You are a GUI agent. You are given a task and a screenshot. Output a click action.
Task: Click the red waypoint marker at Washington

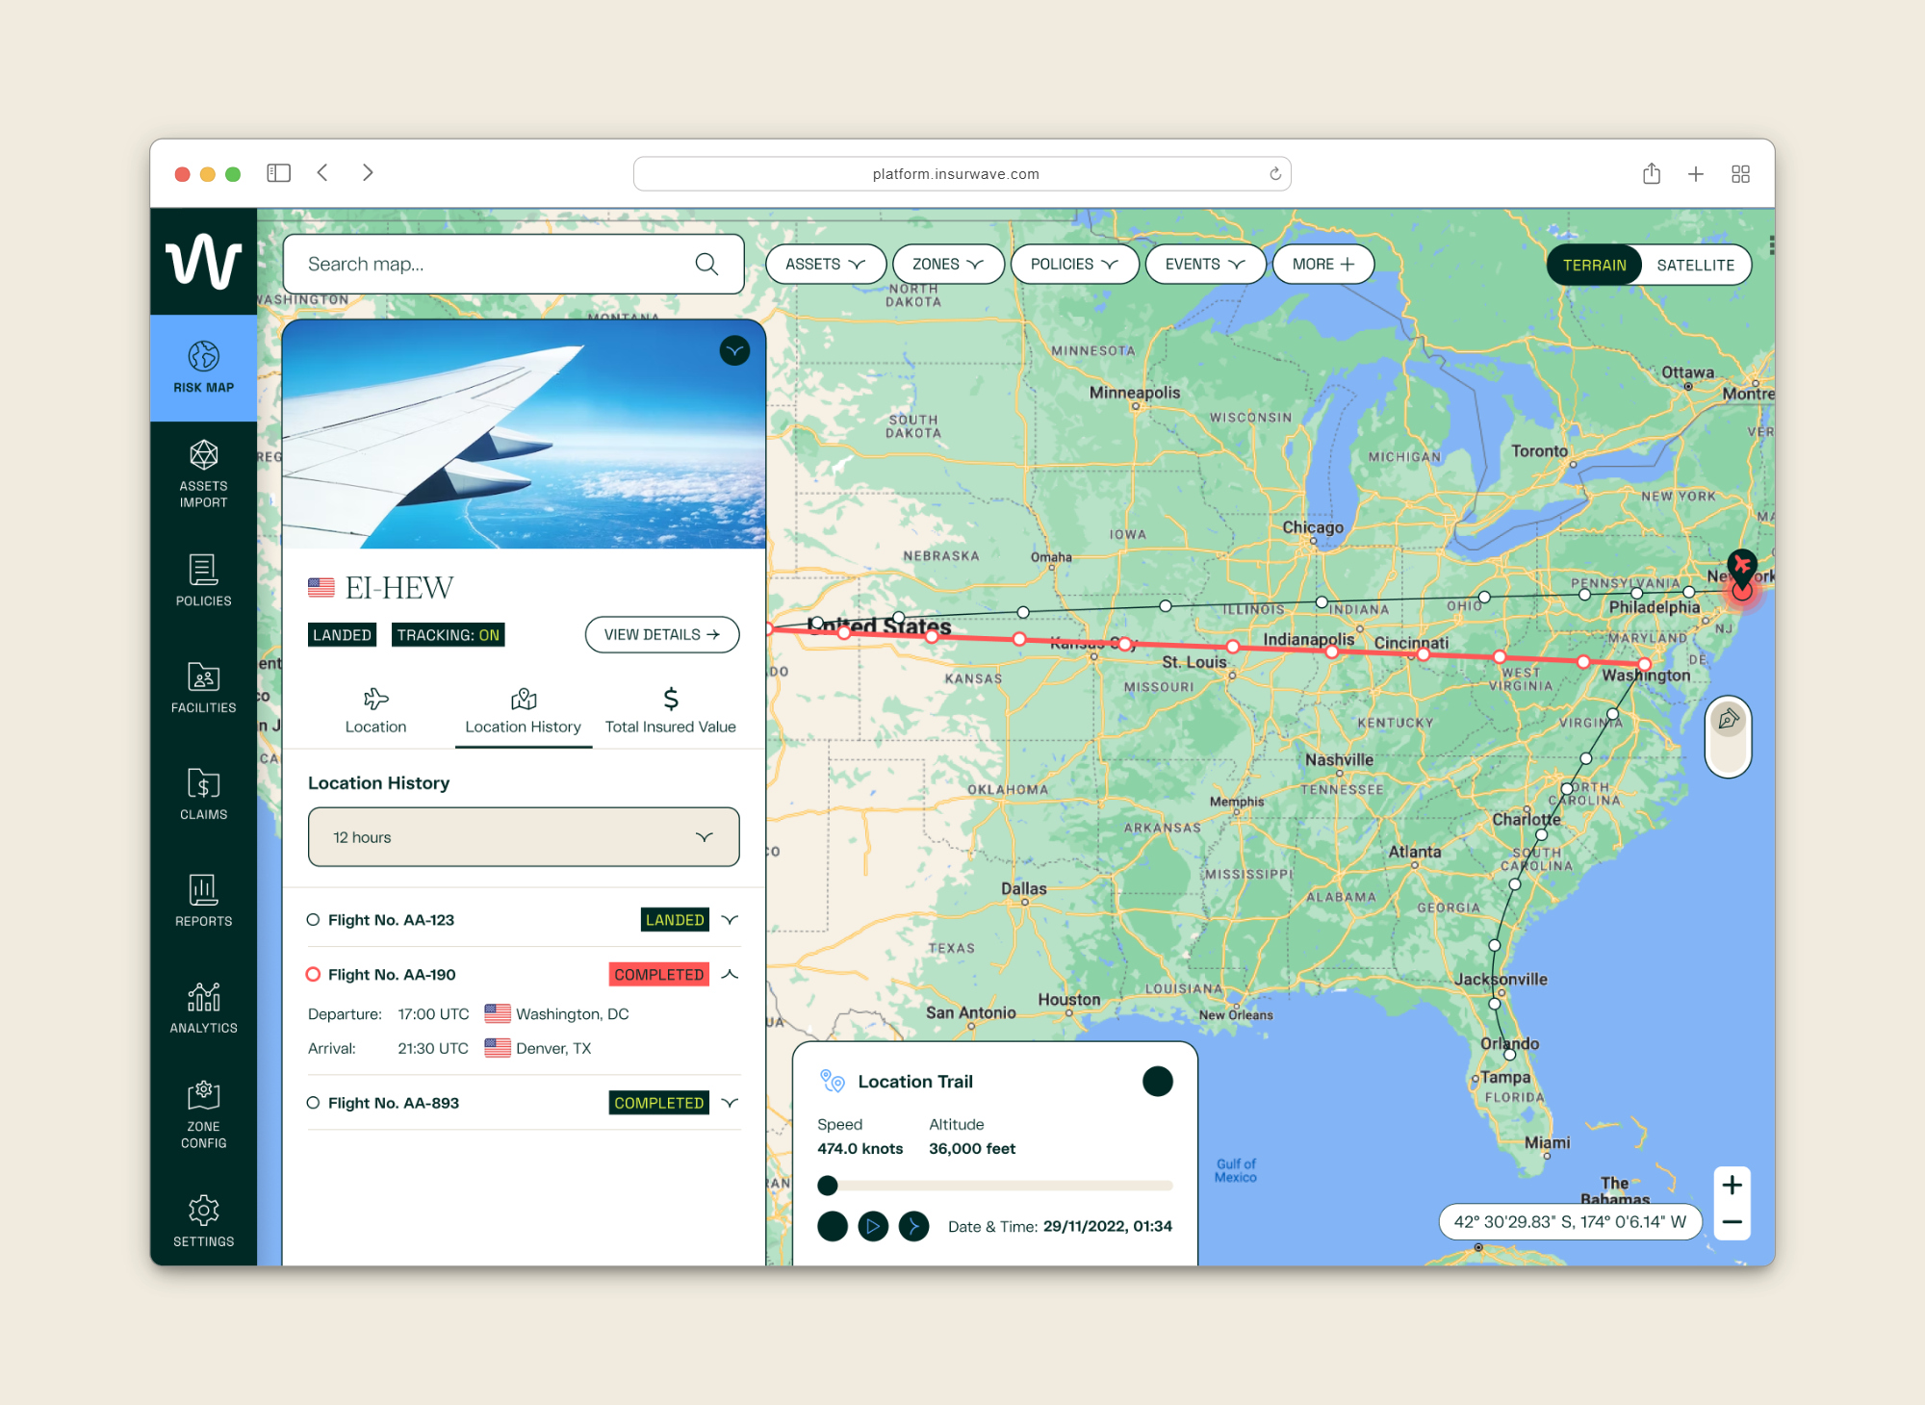pyautogui.click(x=1645, y=664)
